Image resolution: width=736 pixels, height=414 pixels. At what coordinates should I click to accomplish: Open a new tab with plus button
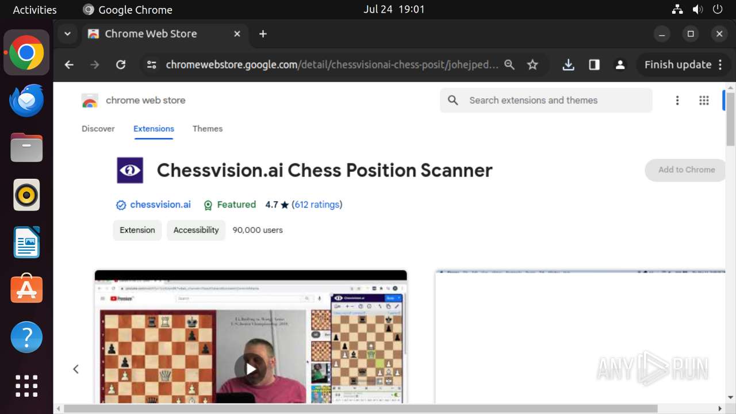click(x=263, y=34)
